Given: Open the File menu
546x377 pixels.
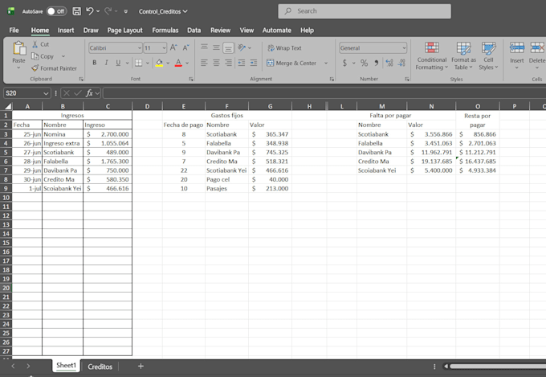Looking at the screenshot, I should [14, 31].
